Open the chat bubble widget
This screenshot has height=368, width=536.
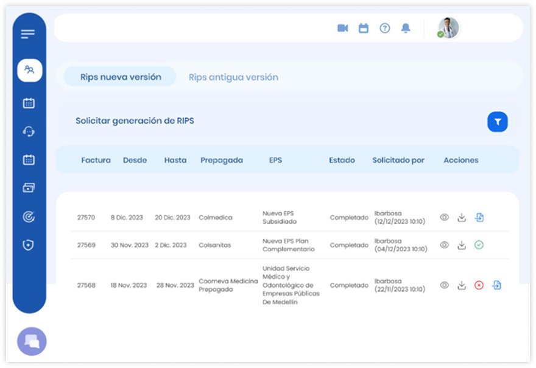(x=32, y=341)
